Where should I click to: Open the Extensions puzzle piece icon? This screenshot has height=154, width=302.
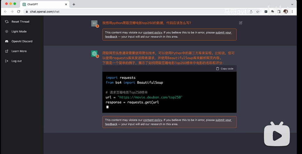pos(272,11)
